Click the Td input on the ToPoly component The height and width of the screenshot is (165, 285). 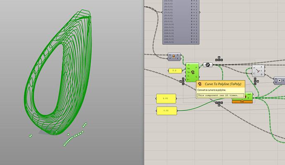click(x=188, y=69)
